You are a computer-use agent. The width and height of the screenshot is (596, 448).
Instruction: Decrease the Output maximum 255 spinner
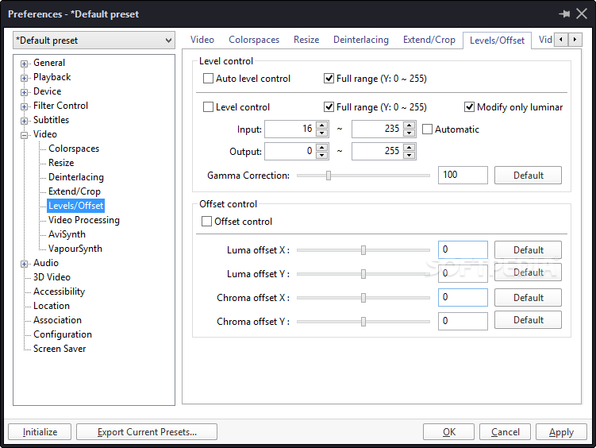409,155
